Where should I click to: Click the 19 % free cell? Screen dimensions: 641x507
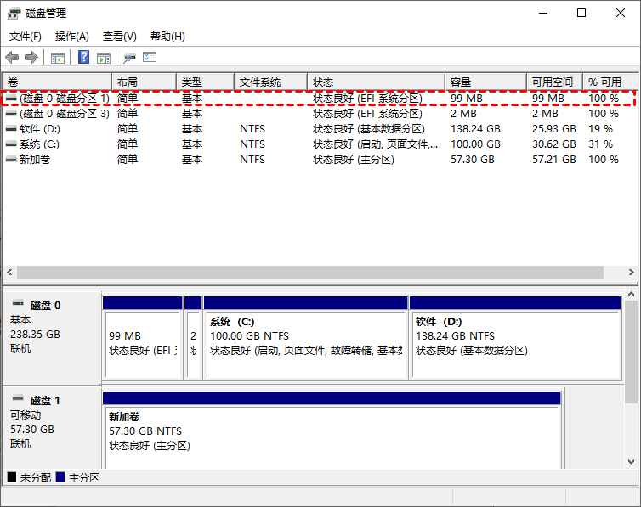click(x=600, y=129)
